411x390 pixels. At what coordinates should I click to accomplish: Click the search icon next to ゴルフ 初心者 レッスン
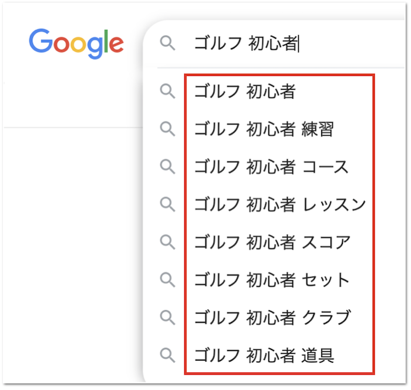[168, 204]
